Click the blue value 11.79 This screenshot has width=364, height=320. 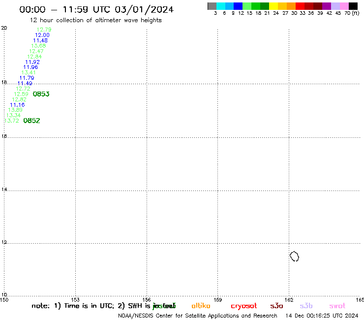[x=27, y=78]
